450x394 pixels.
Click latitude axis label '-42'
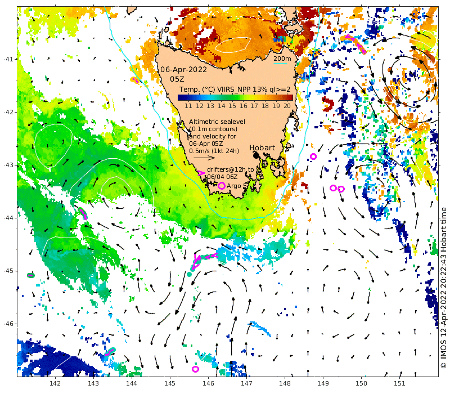click(7, 112)
